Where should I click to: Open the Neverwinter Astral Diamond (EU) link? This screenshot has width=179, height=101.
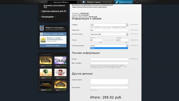pos(54,6)
